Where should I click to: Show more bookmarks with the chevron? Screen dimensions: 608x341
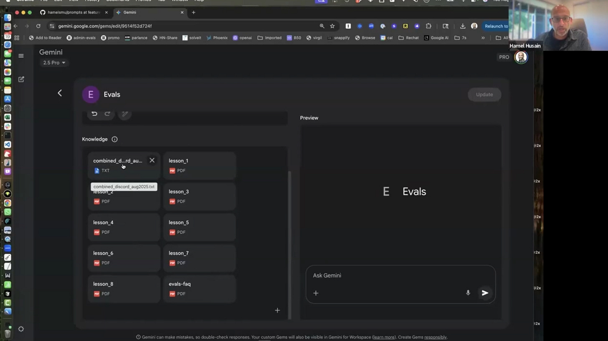point(483,38)
